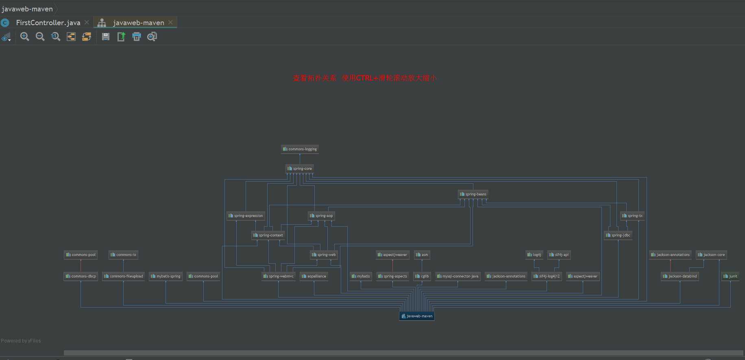The height and width of the screenshot is (360, 745).
Task: Open the dependency visibility filter dropdown
Action: [x=6, y=37]
